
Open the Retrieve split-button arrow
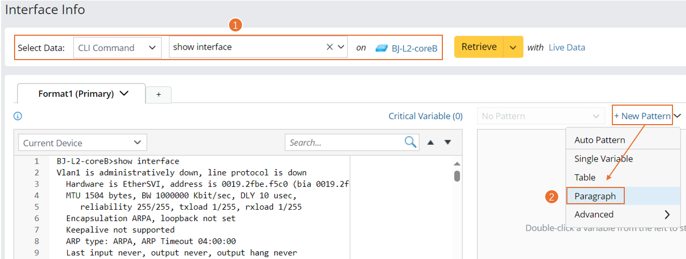513,47
